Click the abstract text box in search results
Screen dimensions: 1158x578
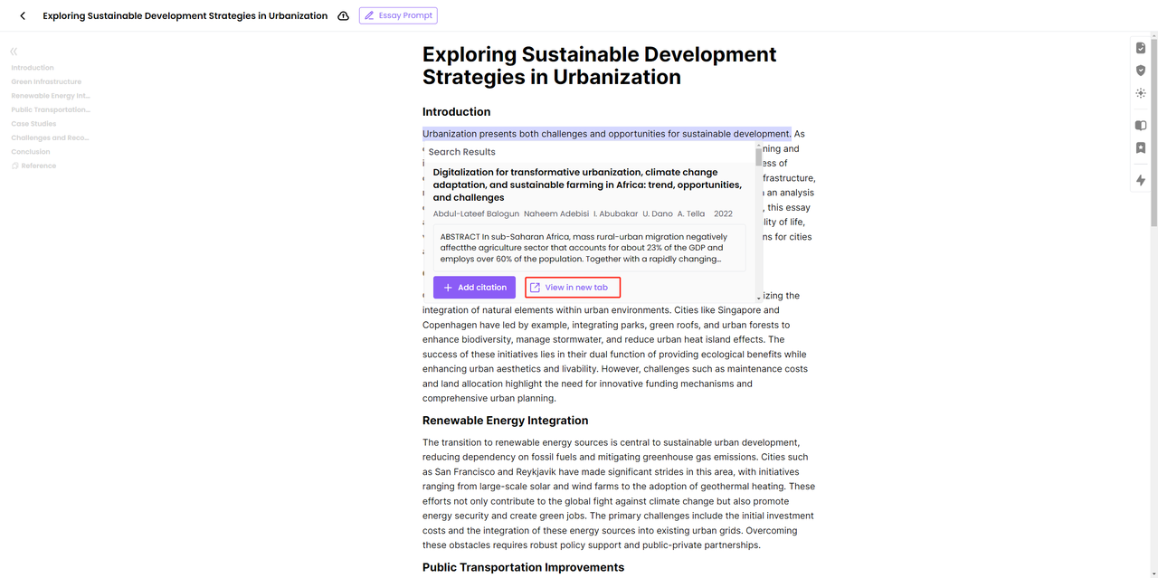coord(590,248)
